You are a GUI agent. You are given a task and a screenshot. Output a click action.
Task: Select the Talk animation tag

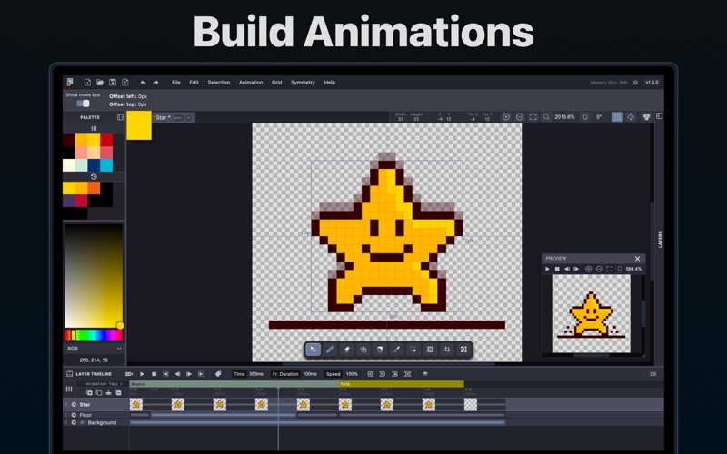pyautogui.click(x=402, y=384)
